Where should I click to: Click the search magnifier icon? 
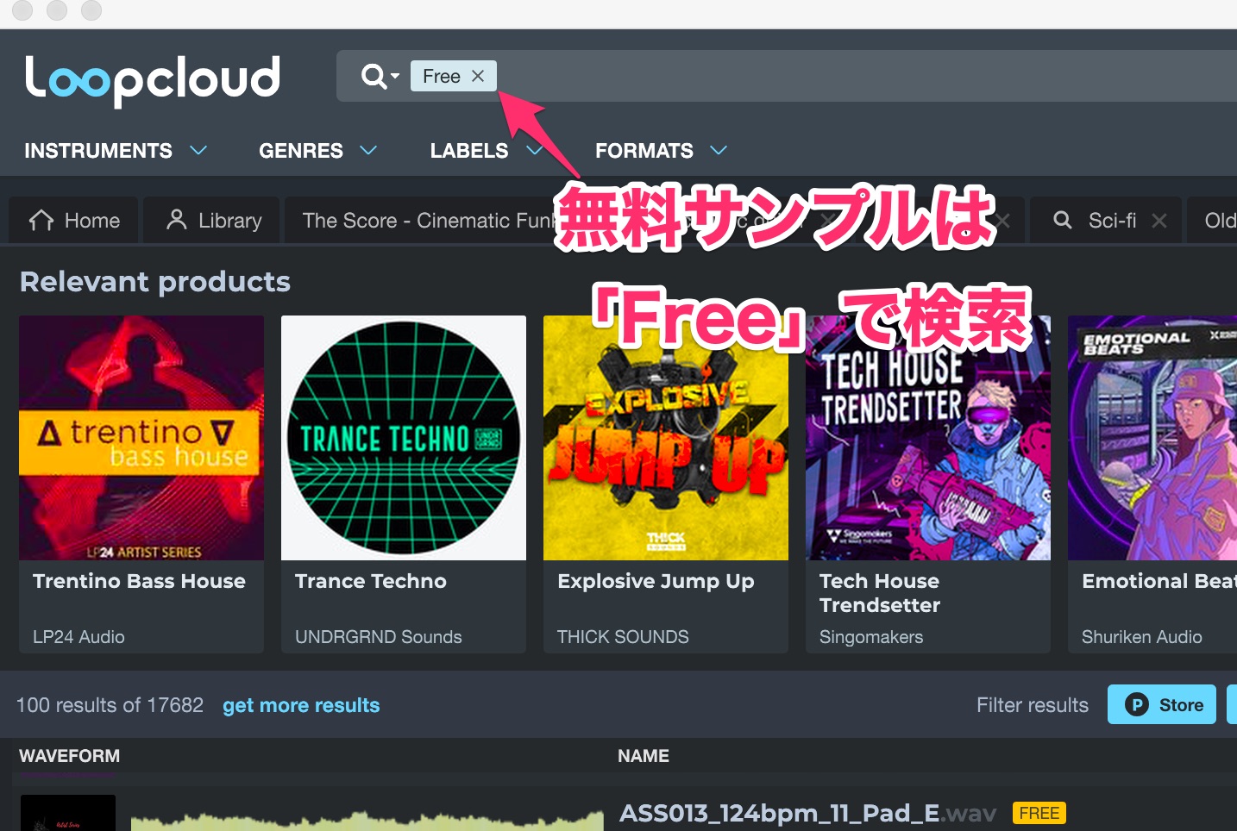point(373,76)
